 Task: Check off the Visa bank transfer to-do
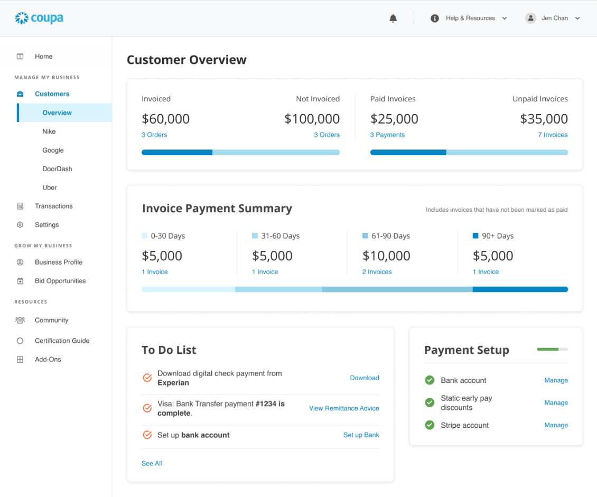coord(147,408)
